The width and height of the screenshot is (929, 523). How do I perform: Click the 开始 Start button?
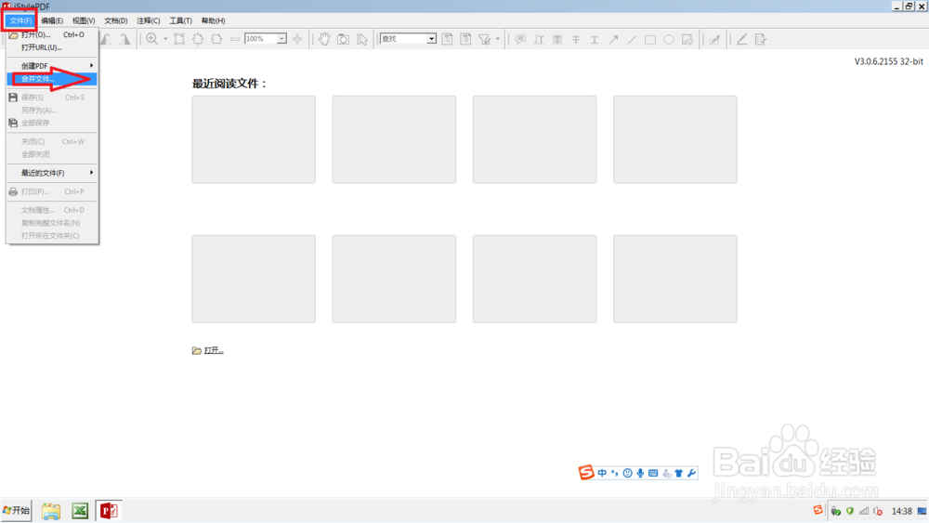16,511
